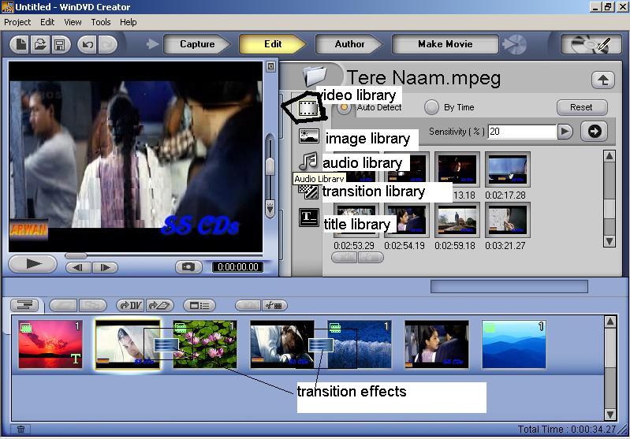Open the Tools menu
Screen dimensions: 630x439
point(100,22)
